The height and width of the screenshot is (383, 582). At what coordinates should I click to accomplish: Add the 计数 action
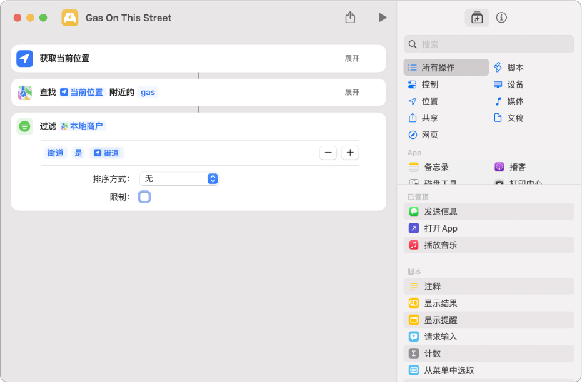click(x=489, y=354)
